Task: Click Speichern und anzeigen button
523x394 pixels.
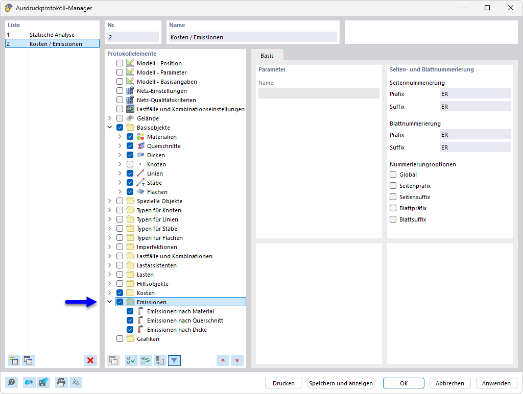Action: point(341,383)
